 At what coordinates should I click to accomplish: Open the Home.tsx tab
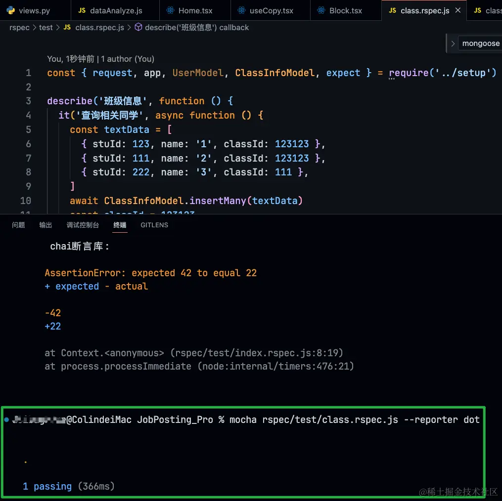coord(195,10)
